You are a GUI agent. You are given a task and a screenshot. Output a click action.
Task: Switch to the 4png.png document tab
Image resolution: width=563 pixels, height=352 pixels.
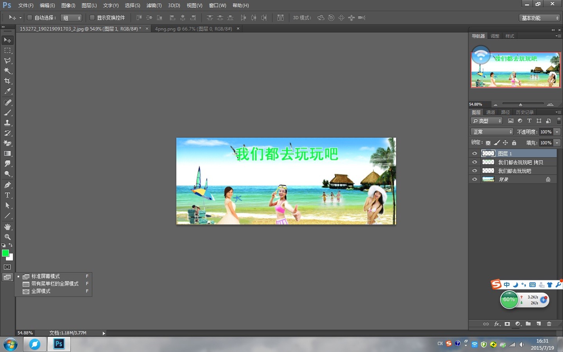click(193, 29)
